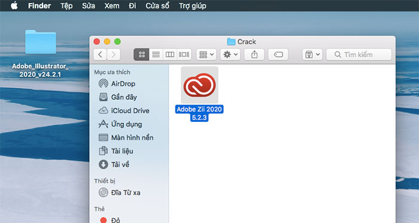Open Màn hình nền in sidebar
Image resolution: width=419 pixels, height=223 pixels.
click(x=132, y=138)
